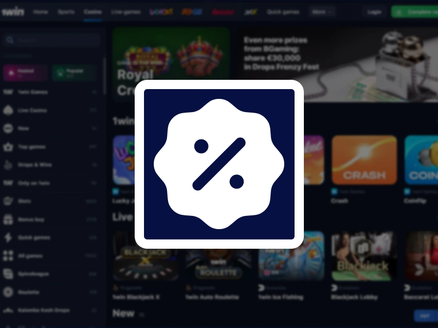438x328 pixels.
Task: Click the search input field
Action: tap(51, 39)
